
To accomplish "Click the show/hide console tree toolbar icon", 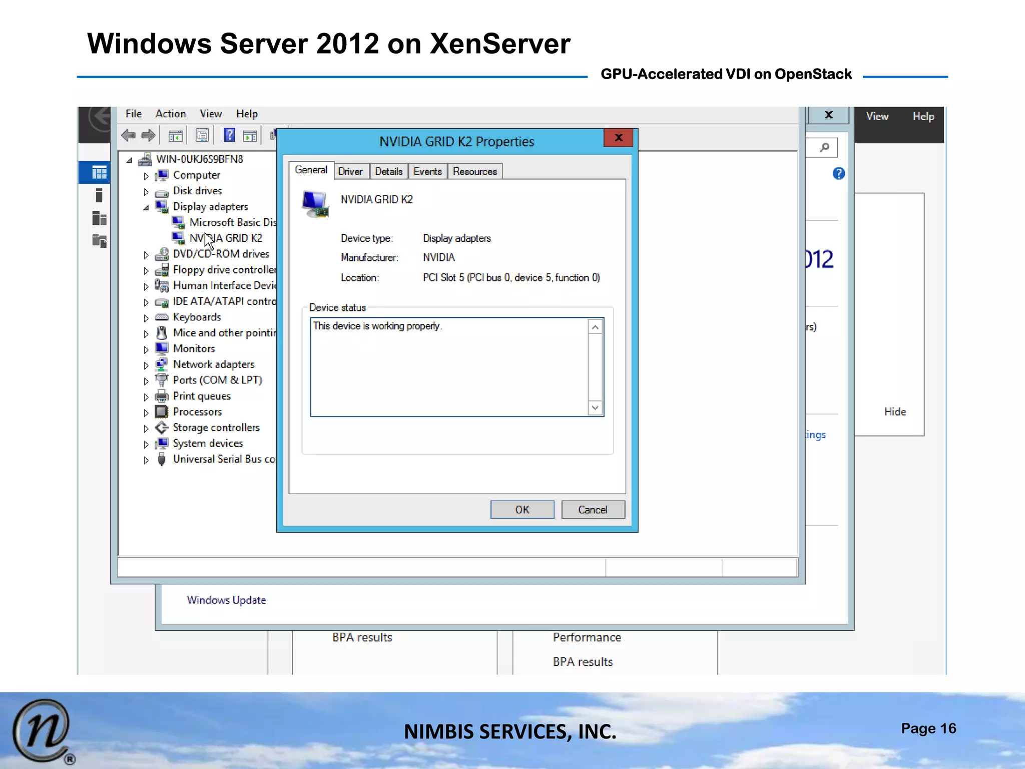I will [x=175, y=135].
